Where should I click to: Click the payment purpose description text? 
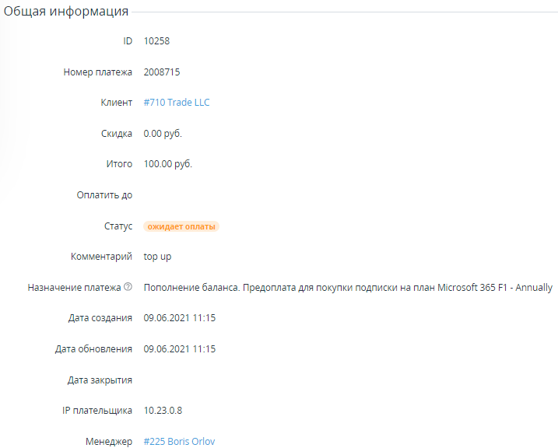[x=348, y=288]
